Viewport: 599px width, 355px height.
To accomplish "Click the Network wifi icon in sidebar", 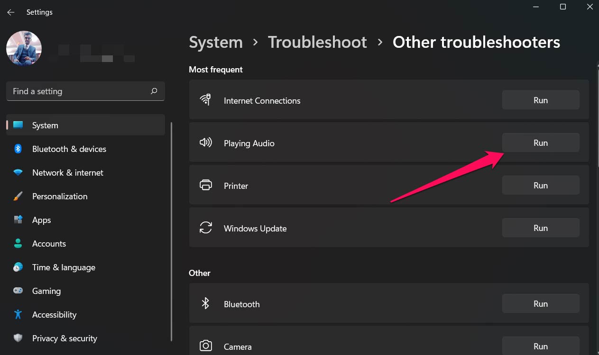I will [x=18, y=172].
